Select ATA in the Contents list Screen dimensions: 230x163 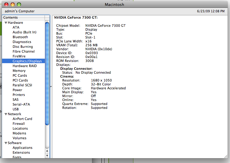point(16,27)
